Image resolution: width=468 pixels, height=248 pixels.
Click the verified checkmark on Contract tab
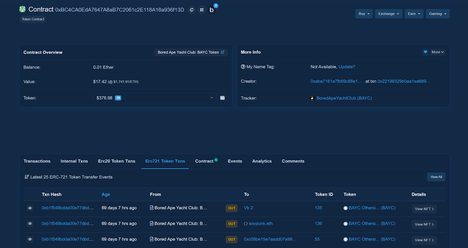pos(216,160)
